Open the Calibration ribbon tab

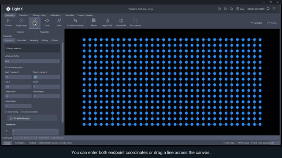55,15
